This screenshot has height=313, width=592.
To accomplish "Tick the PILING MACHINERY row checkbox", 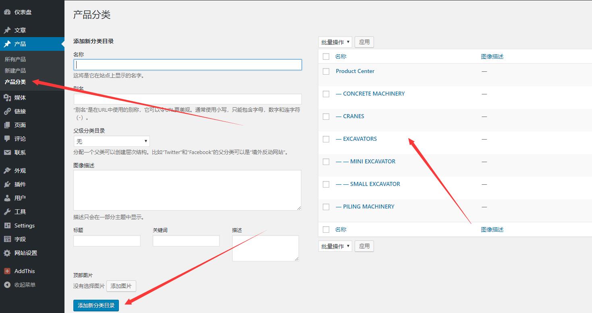I will click(x=326, y=207).
